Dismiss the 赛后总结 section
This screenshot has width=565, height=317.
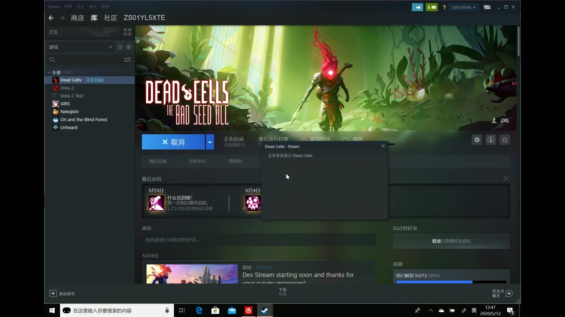click(506, 178)
